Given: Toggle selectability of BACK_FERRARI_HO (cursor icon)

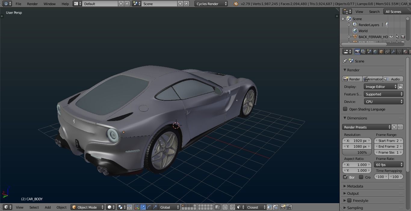Looking at the screenshot, I should 397,37.
